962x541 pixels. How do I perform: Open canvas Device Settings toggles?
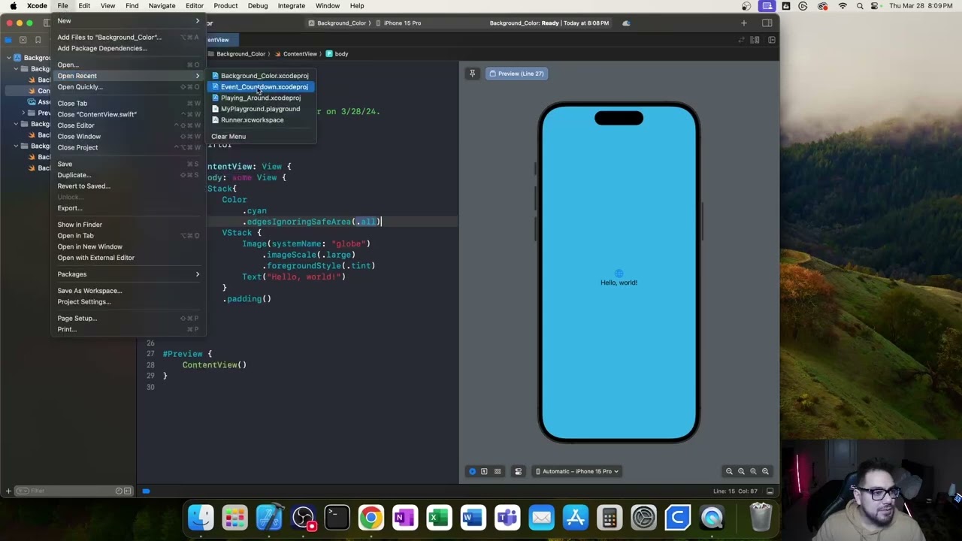[x=518, y=471]
